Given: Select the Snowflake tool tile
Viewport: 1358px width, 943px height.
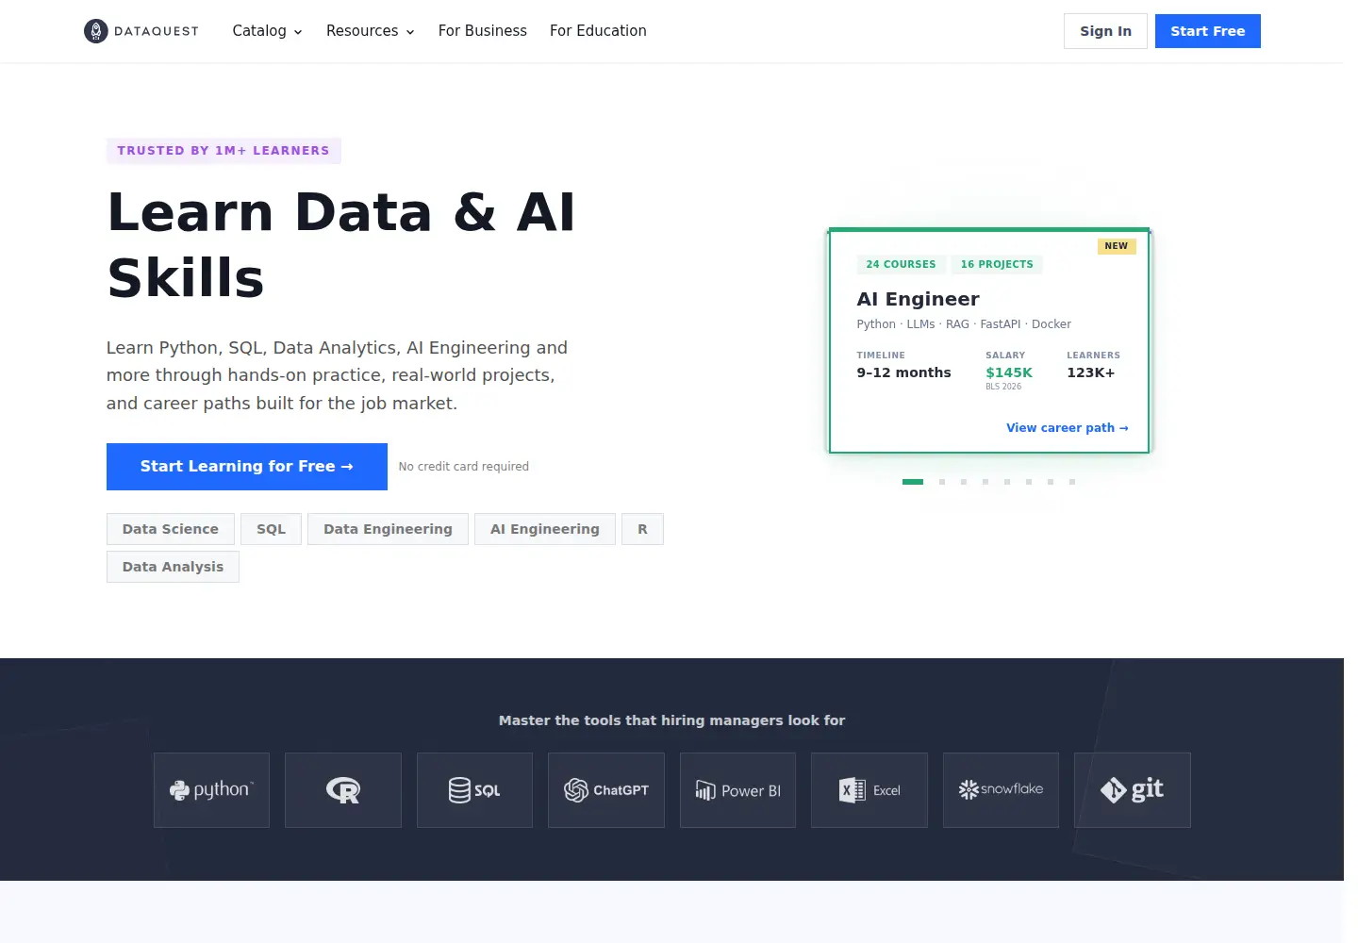Looking at the screenshot, I should click(x=1001, y=790).
